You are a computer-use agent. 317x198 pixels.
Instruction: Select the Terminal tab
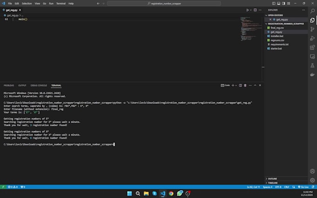point(56,85)
